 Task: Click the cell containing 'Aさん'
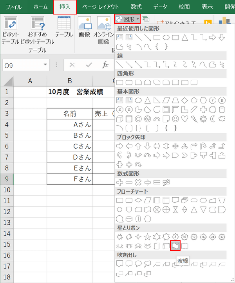[70, 124]
